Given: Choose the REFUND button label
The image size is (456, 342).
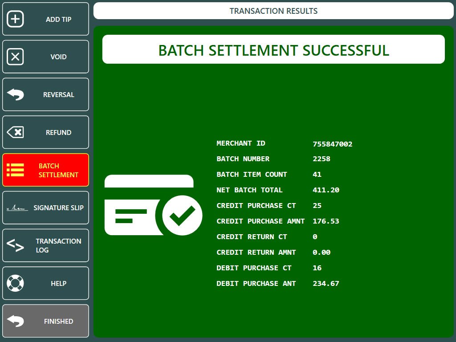Looking at the screenshot, I should click(x=58, y=132).
